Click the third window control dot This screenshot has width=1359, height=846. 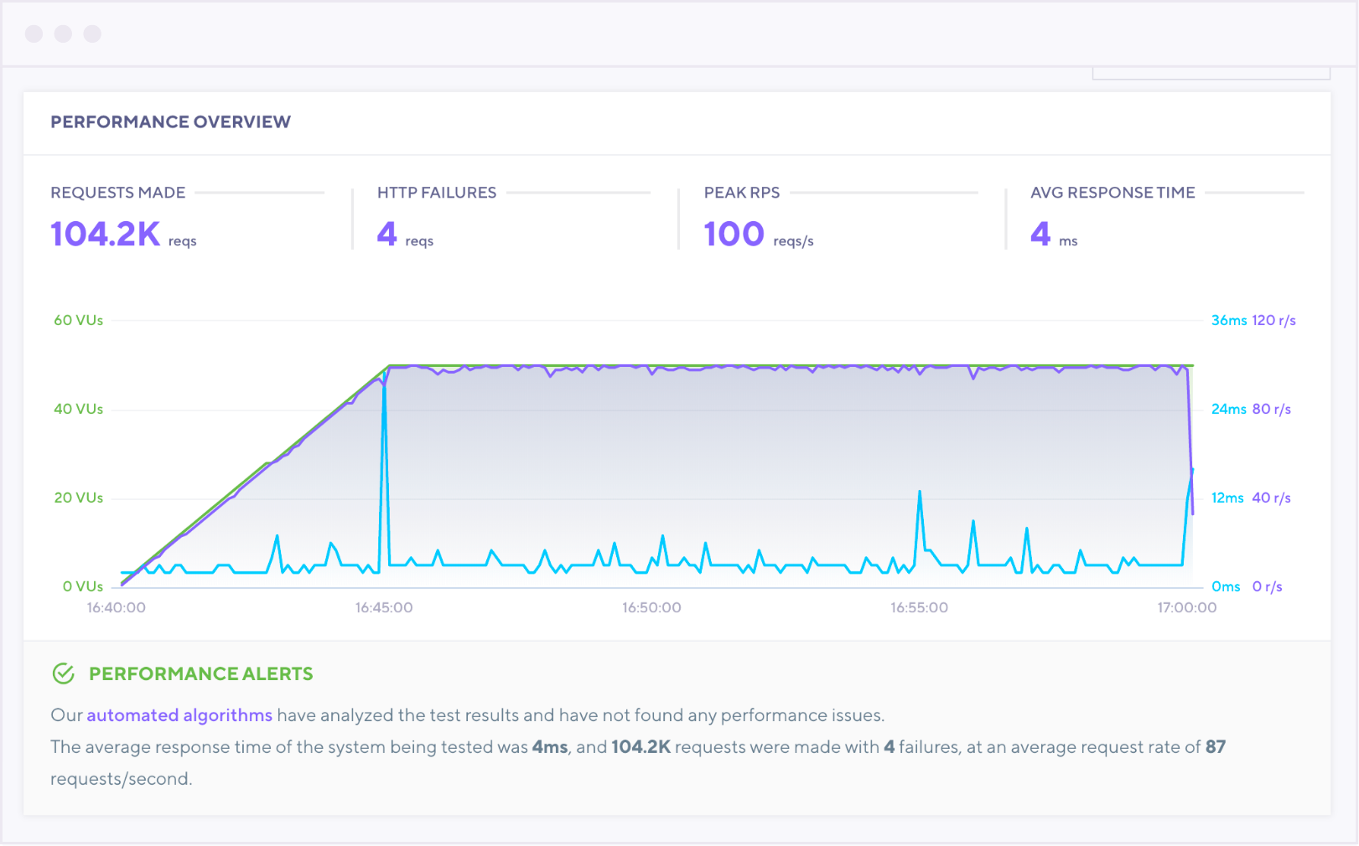click(x=93, y=34)
